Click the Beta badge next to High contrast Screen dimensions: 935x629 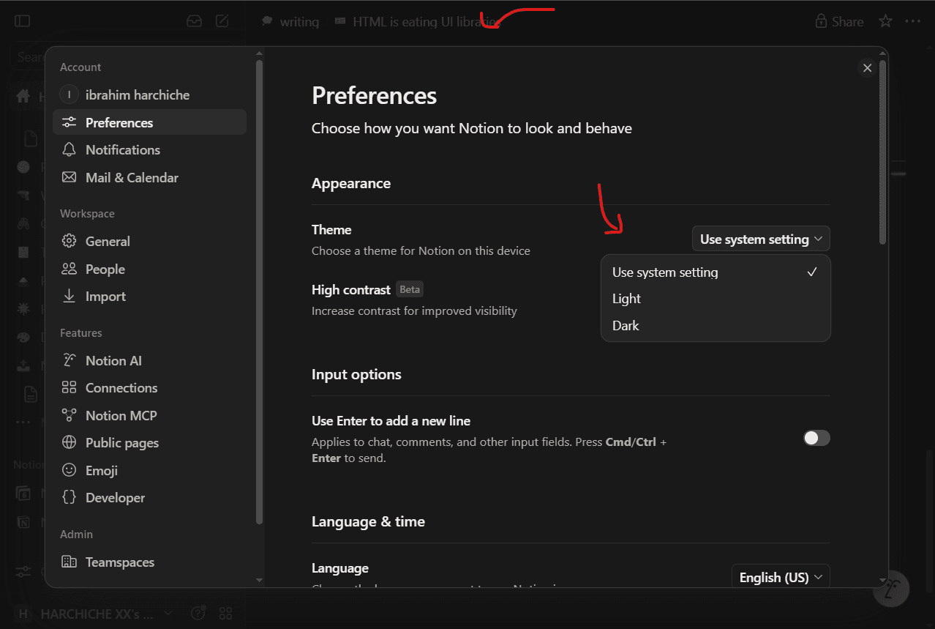point(410,289)
